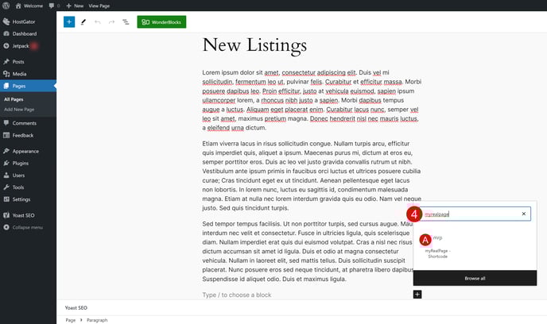
Task: Open Yoast SEO in the sidebar
Action: pos(28,215)
